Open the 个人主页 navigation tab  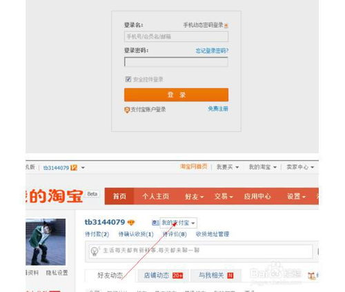click(156, 196)
